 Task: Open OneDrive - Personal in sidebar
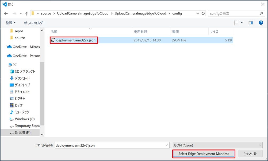pos(24,56)
